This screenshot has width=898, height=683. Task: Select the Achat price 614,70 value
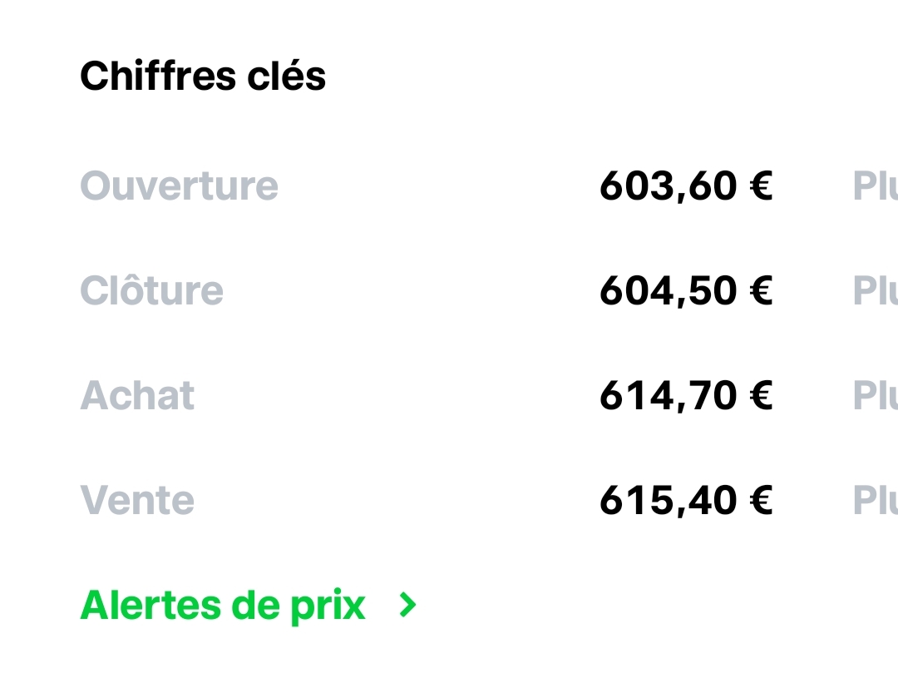pos(669,395)
